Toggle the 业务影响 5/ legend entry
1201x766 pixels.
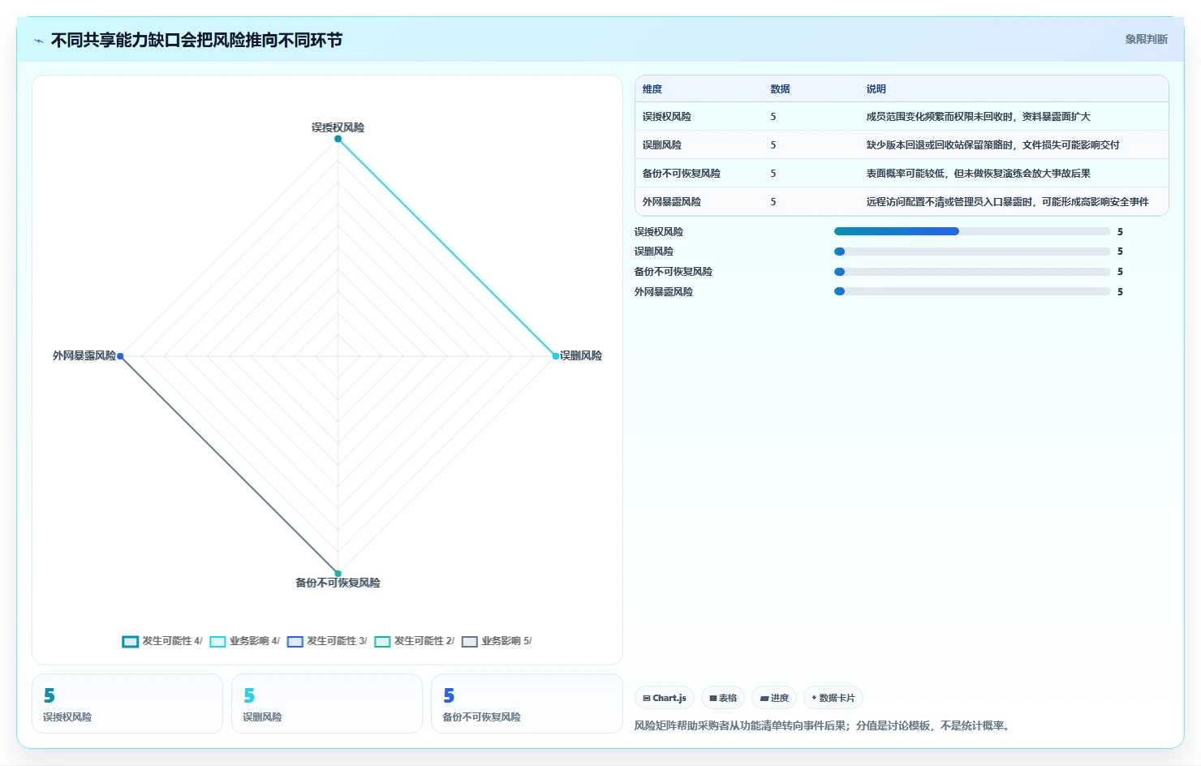tap(497, 641)
